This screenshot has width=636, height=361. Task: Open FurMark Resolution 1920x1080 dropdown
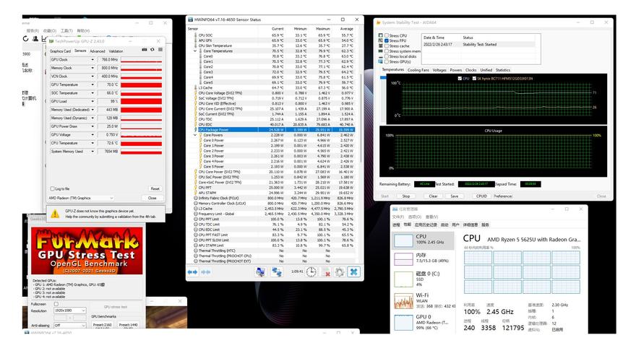pyautogui.click(x=70, y=310)
